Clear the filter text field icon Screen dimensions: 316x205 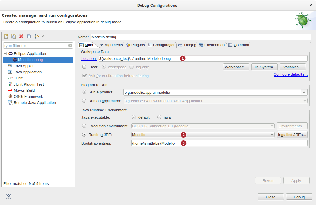click(x=70, y=46)
